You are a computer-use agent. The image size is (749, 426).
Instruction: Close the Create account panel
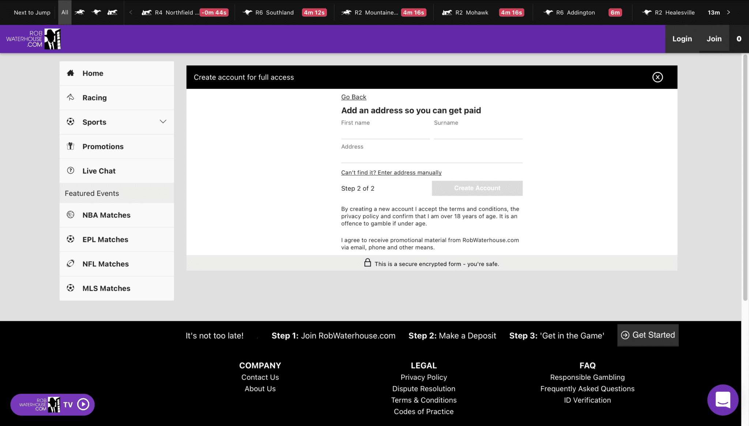click(x=658, y=77)
